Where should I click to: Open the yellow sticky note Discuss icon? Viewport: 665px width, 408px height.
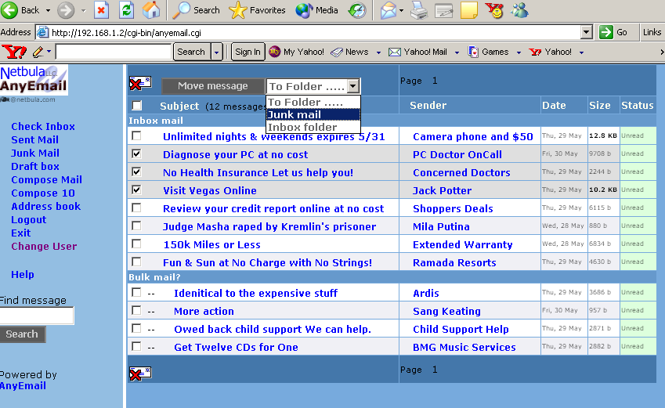point(468,9)
